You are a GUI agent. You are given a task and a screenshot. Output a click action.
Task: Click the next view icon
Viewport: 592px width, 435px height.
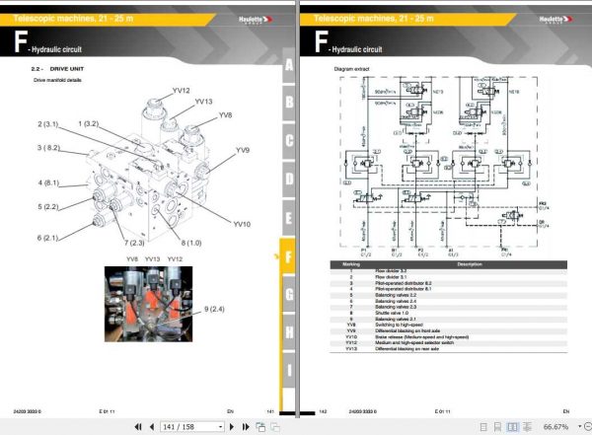pos(275,427)
